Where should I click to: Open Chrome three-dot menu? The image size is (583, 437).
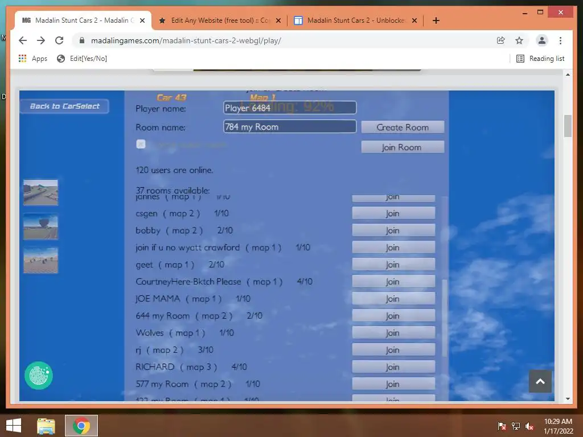(x=560, y=40)
